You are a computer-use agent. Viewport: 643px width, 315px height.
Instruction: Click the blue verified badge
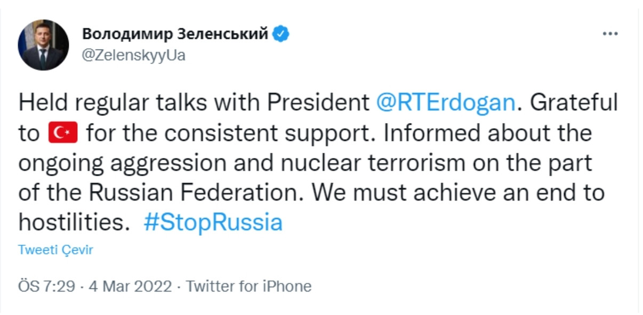click(x=281, y=35)
